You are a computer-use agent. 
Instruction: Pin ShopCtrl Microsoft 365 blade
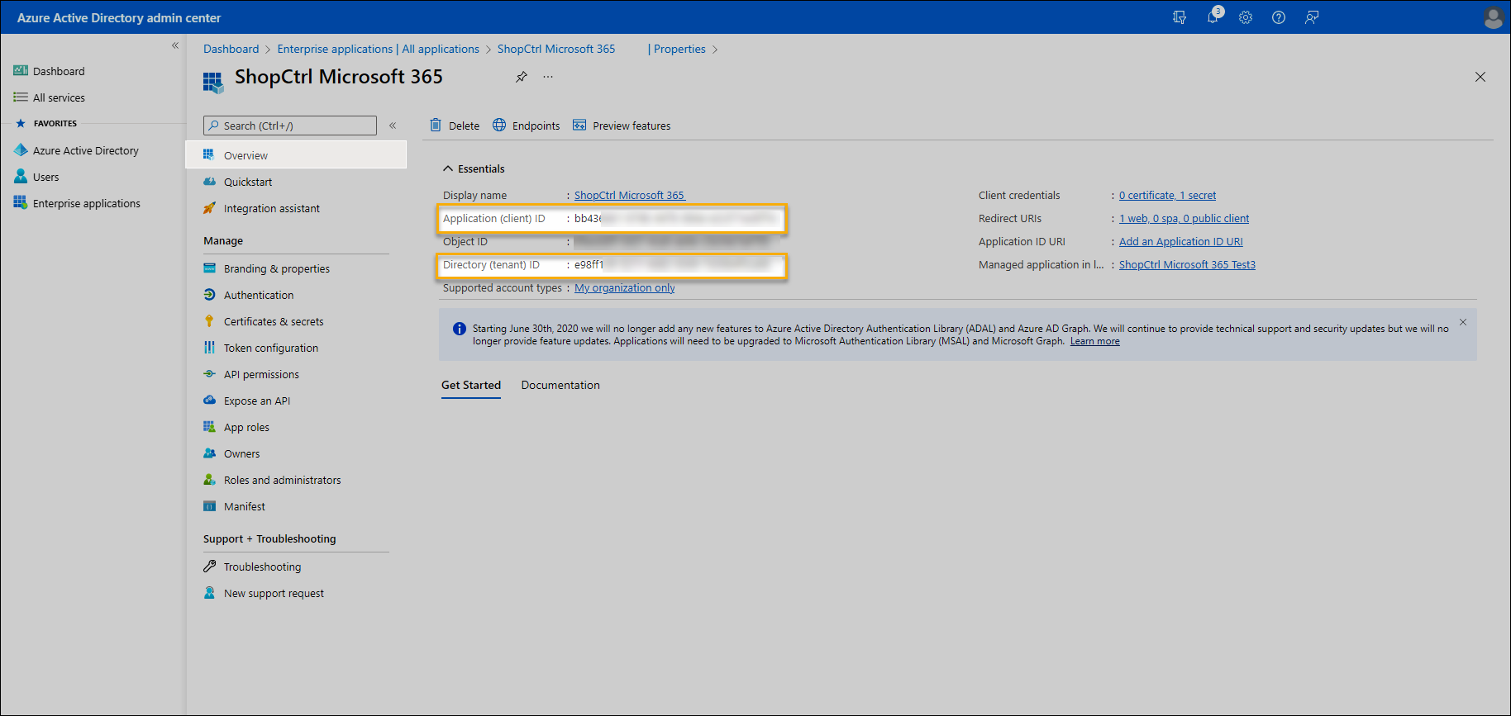tap(522, 77)
